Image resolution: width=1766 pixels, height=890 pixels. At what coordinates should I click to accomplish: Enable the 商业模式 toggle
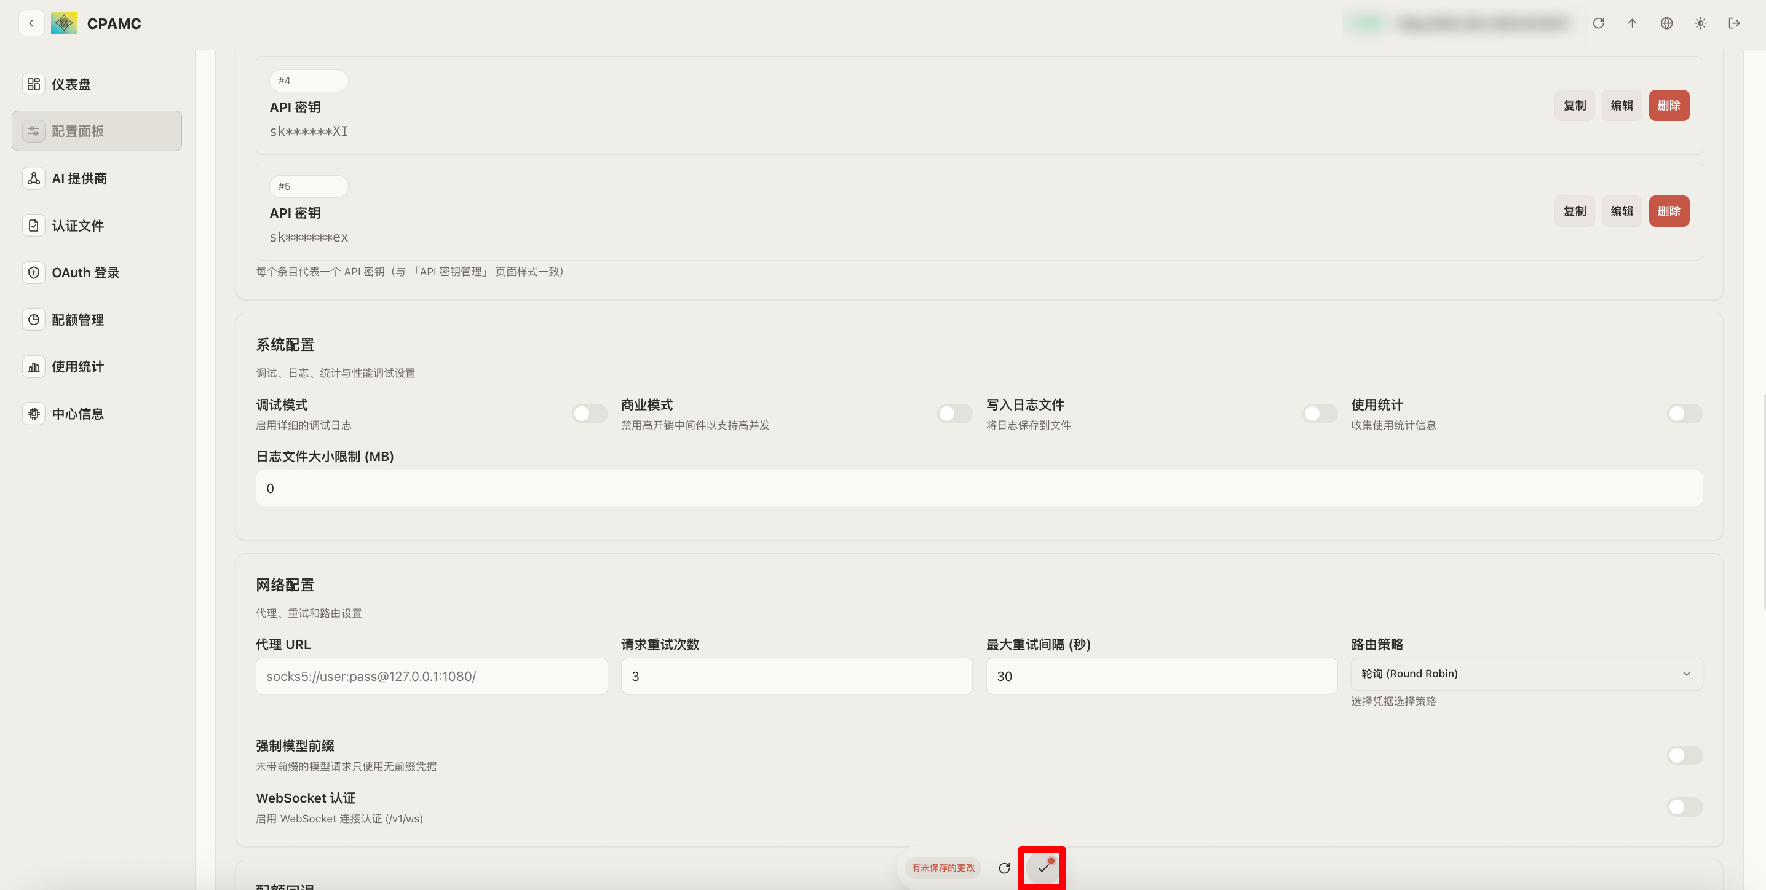(954, 414)
